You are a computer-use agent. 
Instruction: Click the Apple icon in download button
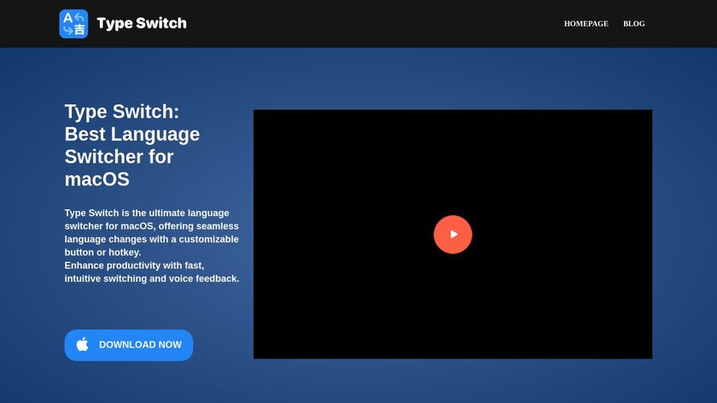[82, 344]
